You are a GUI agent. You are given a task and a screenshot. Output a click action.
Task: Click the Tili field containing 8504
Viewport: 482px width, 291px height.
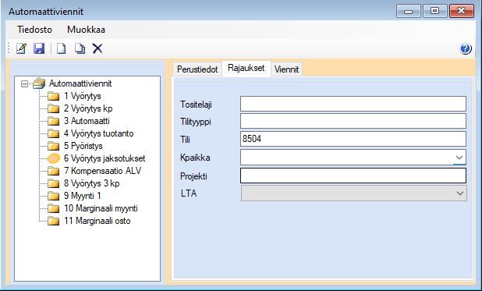pos(353,139)
